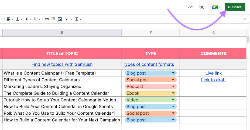Viewport: 250px width, 130px height.
Task: Click the insert link icon
Action: (x=47, y=19)
